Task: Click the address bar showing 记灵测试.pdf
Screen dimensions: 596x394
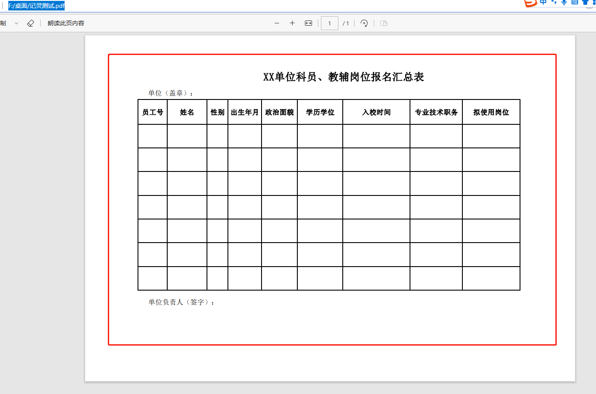Action: pos(37,6)
